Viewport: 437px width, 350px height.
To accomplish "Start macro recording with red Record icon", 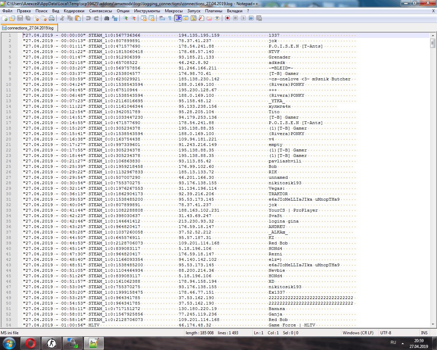I will (228, 18).
